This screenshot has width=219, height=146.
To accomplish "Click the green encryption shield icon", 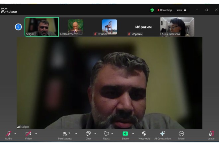I will tap(152, 10).
